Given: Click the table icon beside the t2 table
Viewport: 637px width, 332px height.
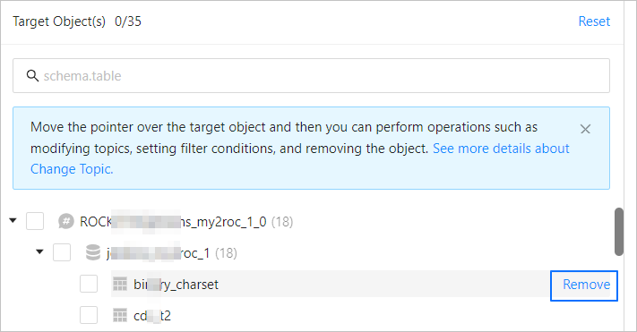Looking at the screenshot, I should click(x=120, y=315).
